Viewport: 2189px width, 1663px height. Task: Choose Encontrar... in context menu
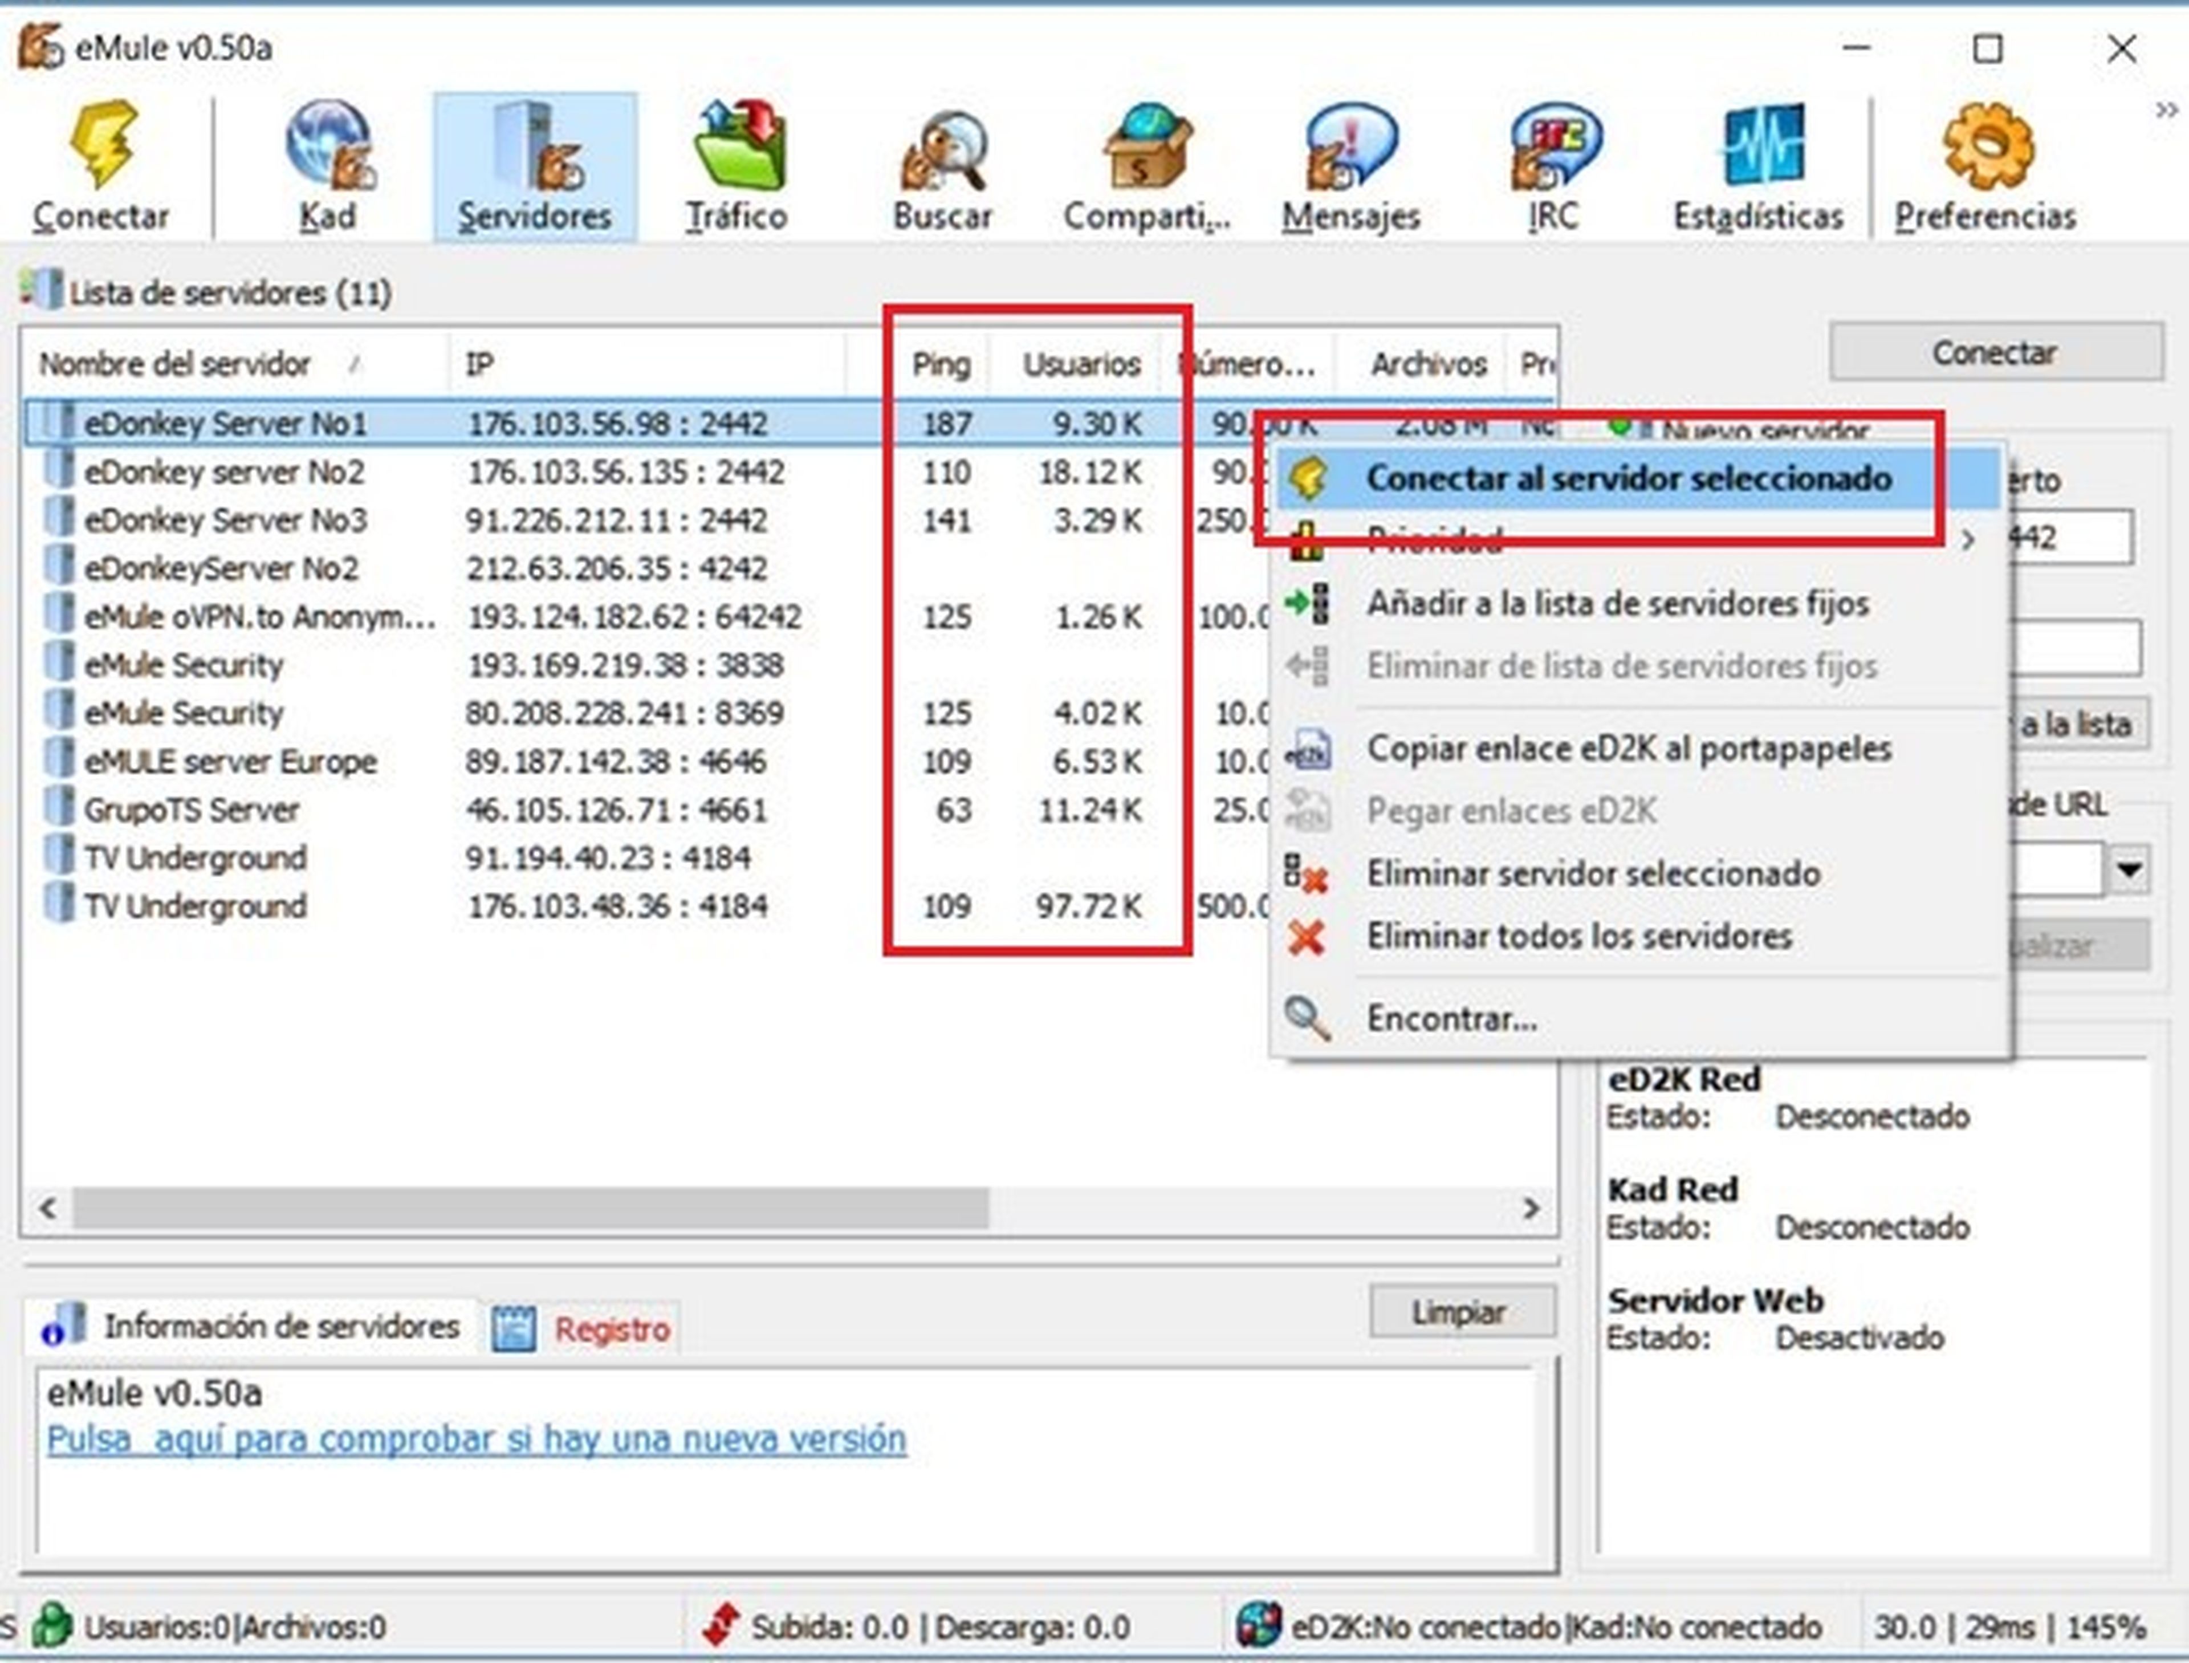[1638, 1018]
